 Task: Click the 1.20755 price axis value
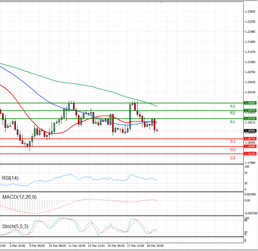coord(250,72)
